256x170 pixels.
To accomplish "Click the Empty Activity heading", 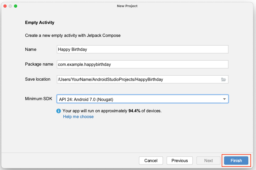I will 40,22.
